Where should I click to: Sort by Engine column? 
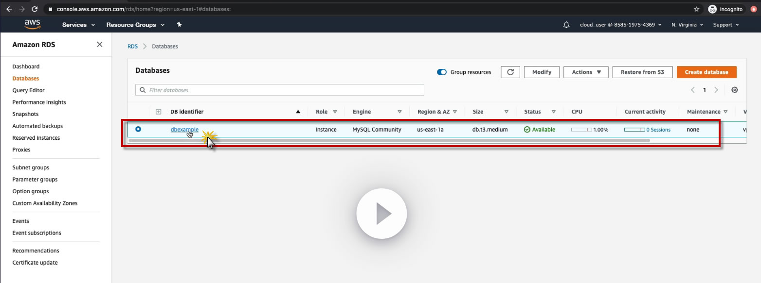[399, 112]
